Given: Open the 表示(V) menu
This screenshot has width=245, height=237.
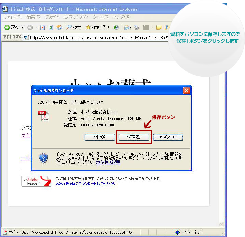Looking at the screenshot, I should [52, 17].
